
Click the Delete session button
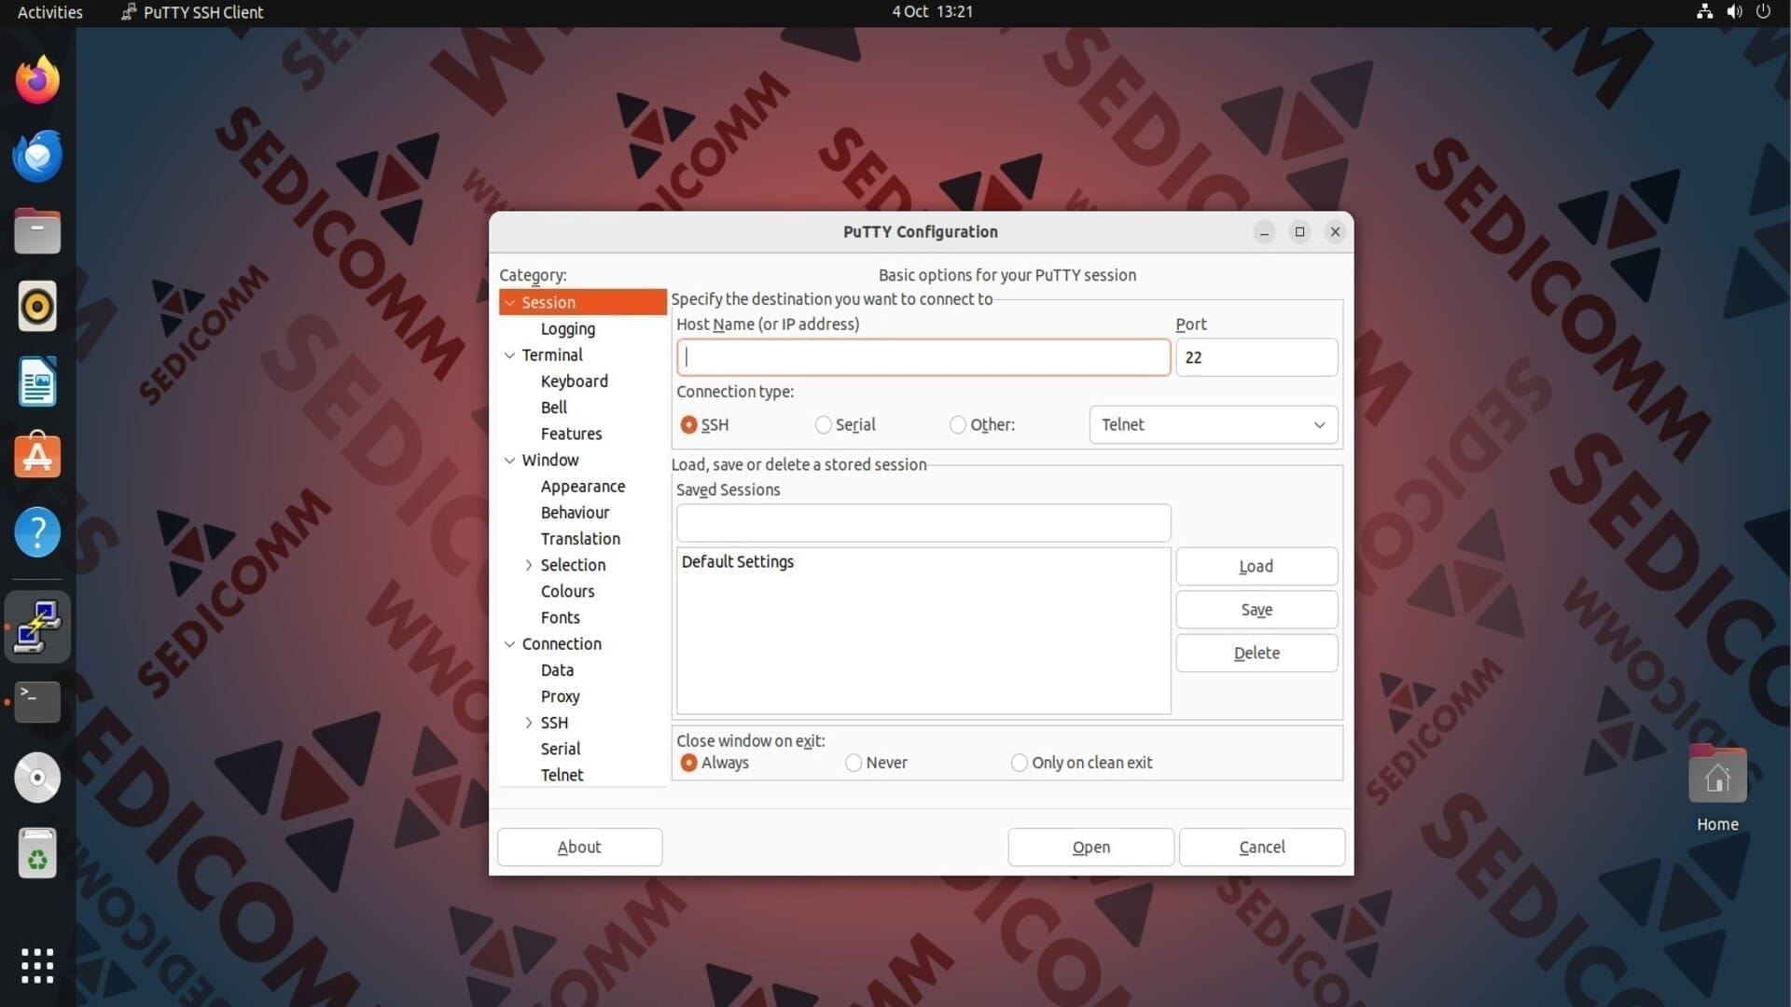point(1256,653)
